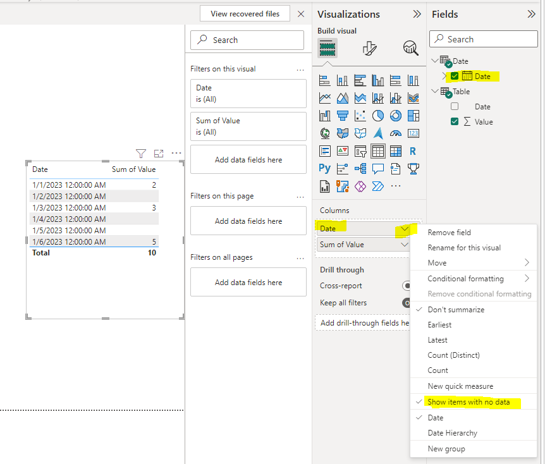Click the Filters pane Search box

[247, 40]
